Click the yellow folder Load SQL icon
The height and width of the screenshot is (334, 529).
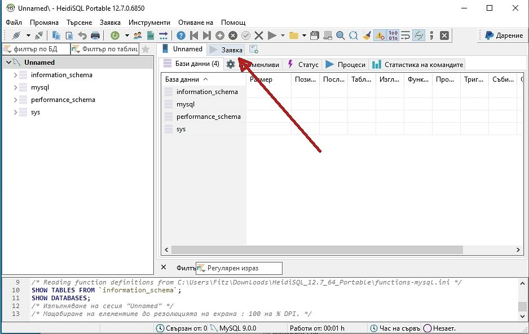pyautogui.click(x=294, y=35)
